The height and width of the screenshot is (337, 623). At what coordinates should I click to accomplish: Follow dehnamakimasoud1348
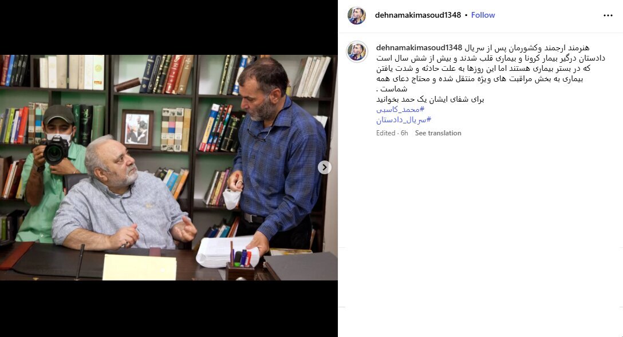tap(483, 15)
